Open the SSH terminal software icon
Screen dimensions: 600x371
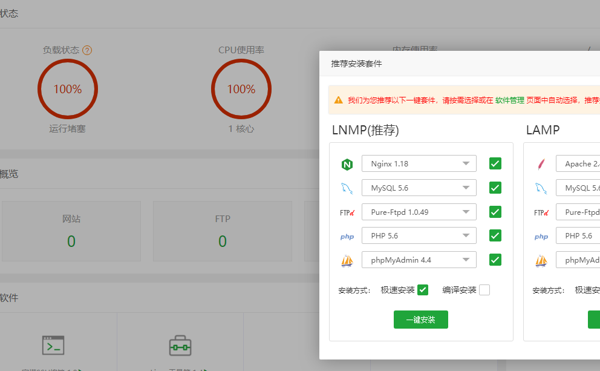[53, 346]
